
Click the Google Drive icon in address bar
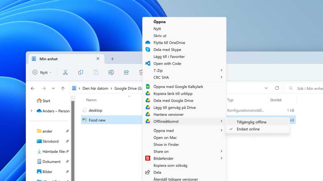pyautogui.click(x=74, y=88)
